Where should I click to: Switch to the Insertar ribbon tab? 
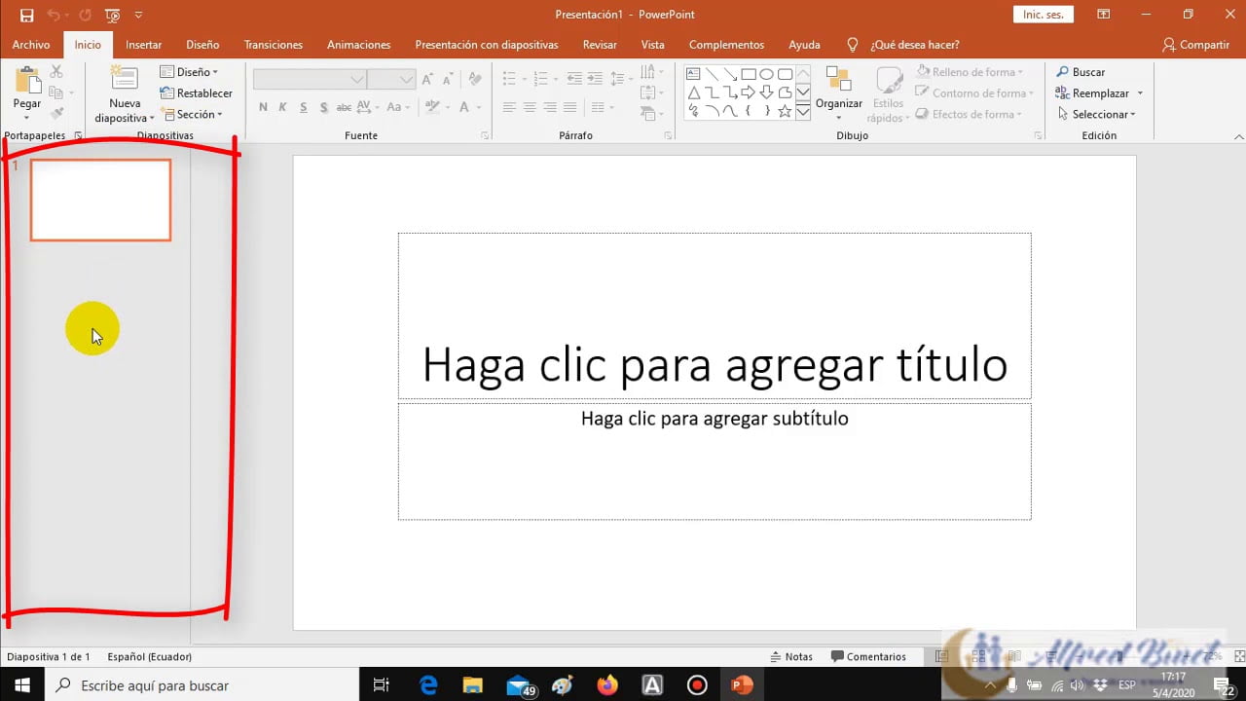click(144, 45)
